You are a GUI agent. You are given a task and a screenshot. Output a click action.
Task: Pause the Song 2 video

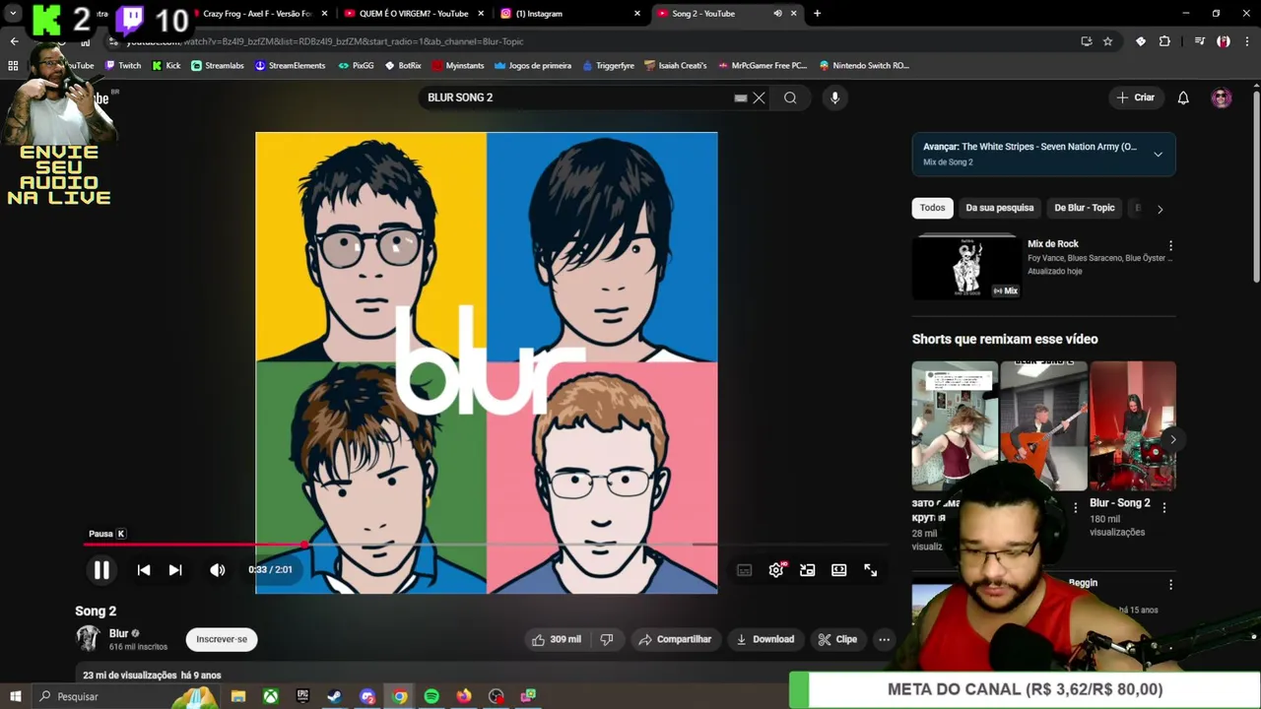pyautogui.click(x=101, y=570)
